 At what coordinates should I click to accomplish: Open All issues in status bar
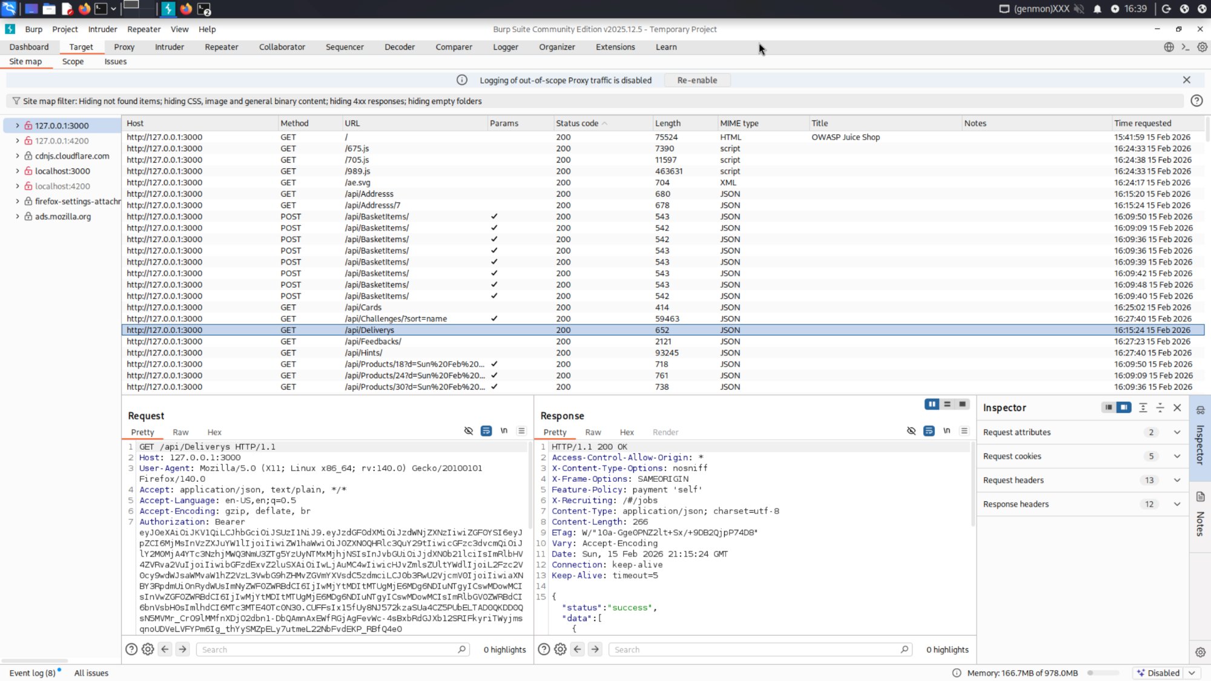(91, 673)
